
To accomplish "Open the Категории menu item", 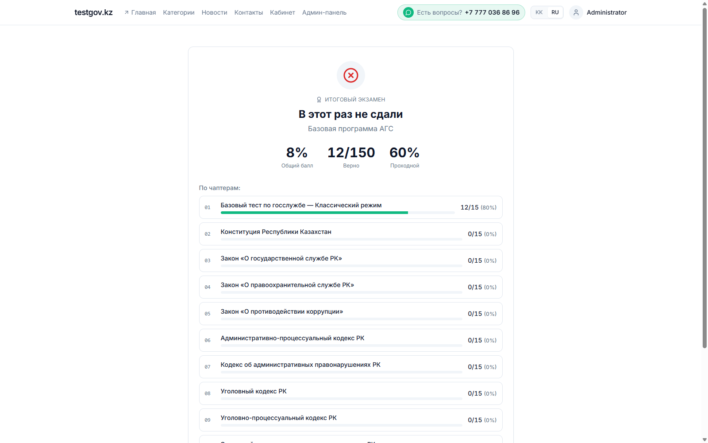I will click(x=179, y=12).
